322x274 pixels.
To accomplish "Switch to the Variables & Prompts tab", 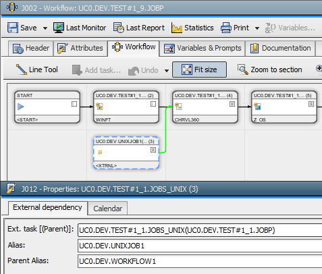I will pyautogui.click(x=203, y=48).
